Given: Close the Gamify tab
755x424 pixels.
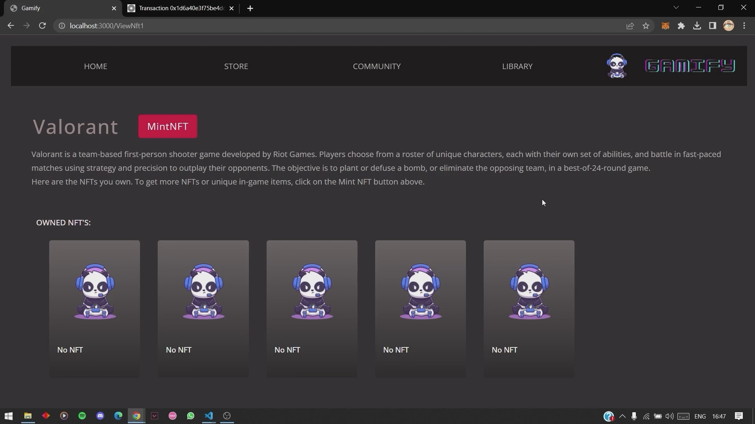Looking at the screenshot, I should [114, 8].
